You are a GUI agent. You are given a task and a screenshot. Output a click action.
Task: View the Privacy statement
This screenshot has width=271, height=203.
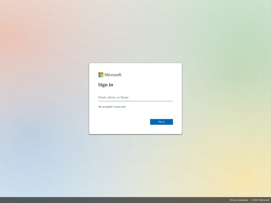(239, 200)
